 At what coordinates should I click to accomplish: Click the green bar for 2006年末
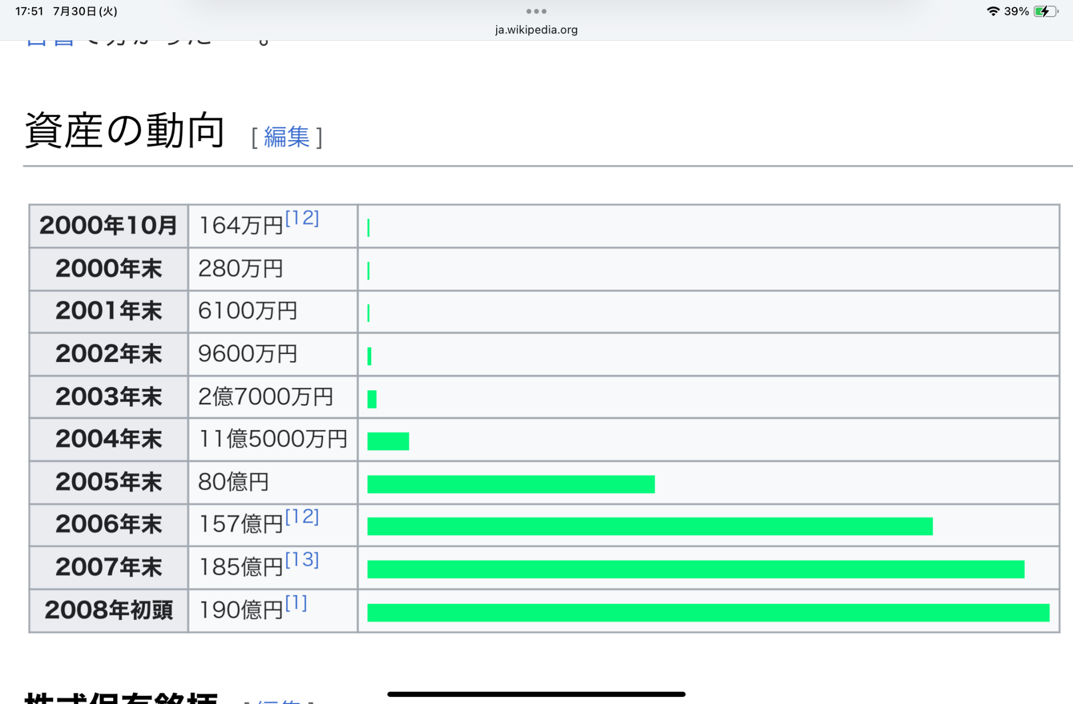click(x=649, y=526)
